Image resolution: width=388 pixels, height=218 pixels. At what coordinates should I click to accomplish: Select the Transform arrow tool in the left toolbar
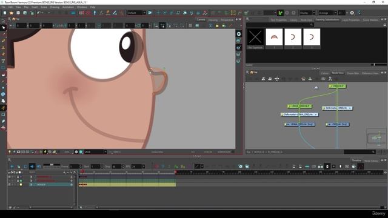point(3,27)
